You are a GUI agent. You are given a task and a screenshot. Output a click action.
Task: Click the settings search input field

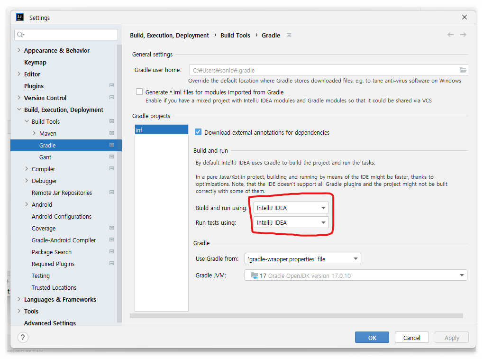pyautogui.click(x=66, y=35)
